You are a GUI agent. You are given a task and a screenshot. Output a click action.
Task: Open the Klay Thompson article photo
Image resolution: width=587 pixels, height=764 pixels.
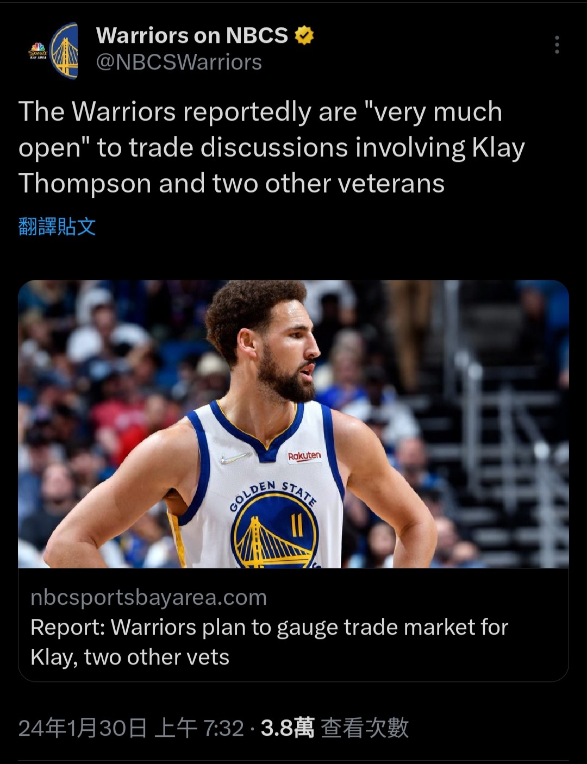(x=293, y=424)
